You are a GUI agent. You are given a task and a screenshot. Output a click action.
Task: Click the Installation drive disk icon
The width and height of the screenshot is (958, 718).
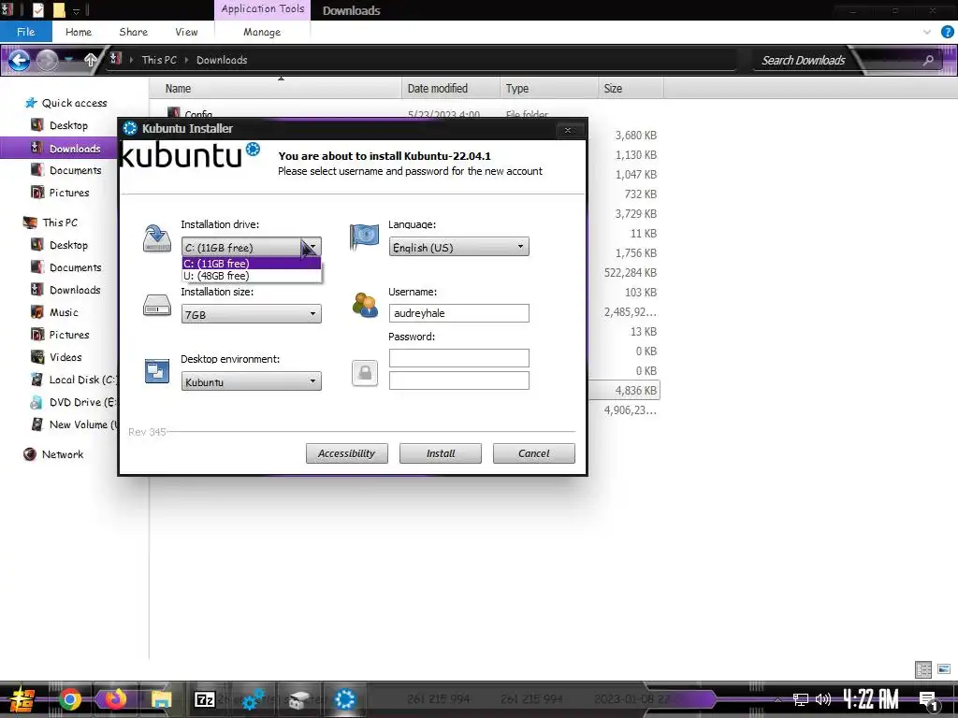tap(157, 238)
